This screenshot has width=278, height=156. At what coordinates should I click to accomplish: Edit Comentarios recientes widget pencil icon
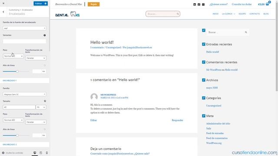pos(204,62)
